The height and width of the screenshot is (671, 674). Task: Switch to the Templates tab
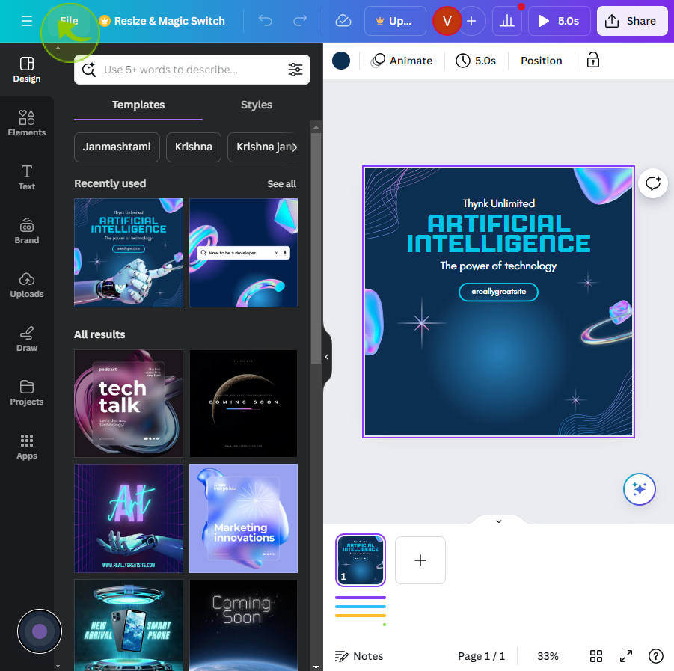(x=138, y=105)
